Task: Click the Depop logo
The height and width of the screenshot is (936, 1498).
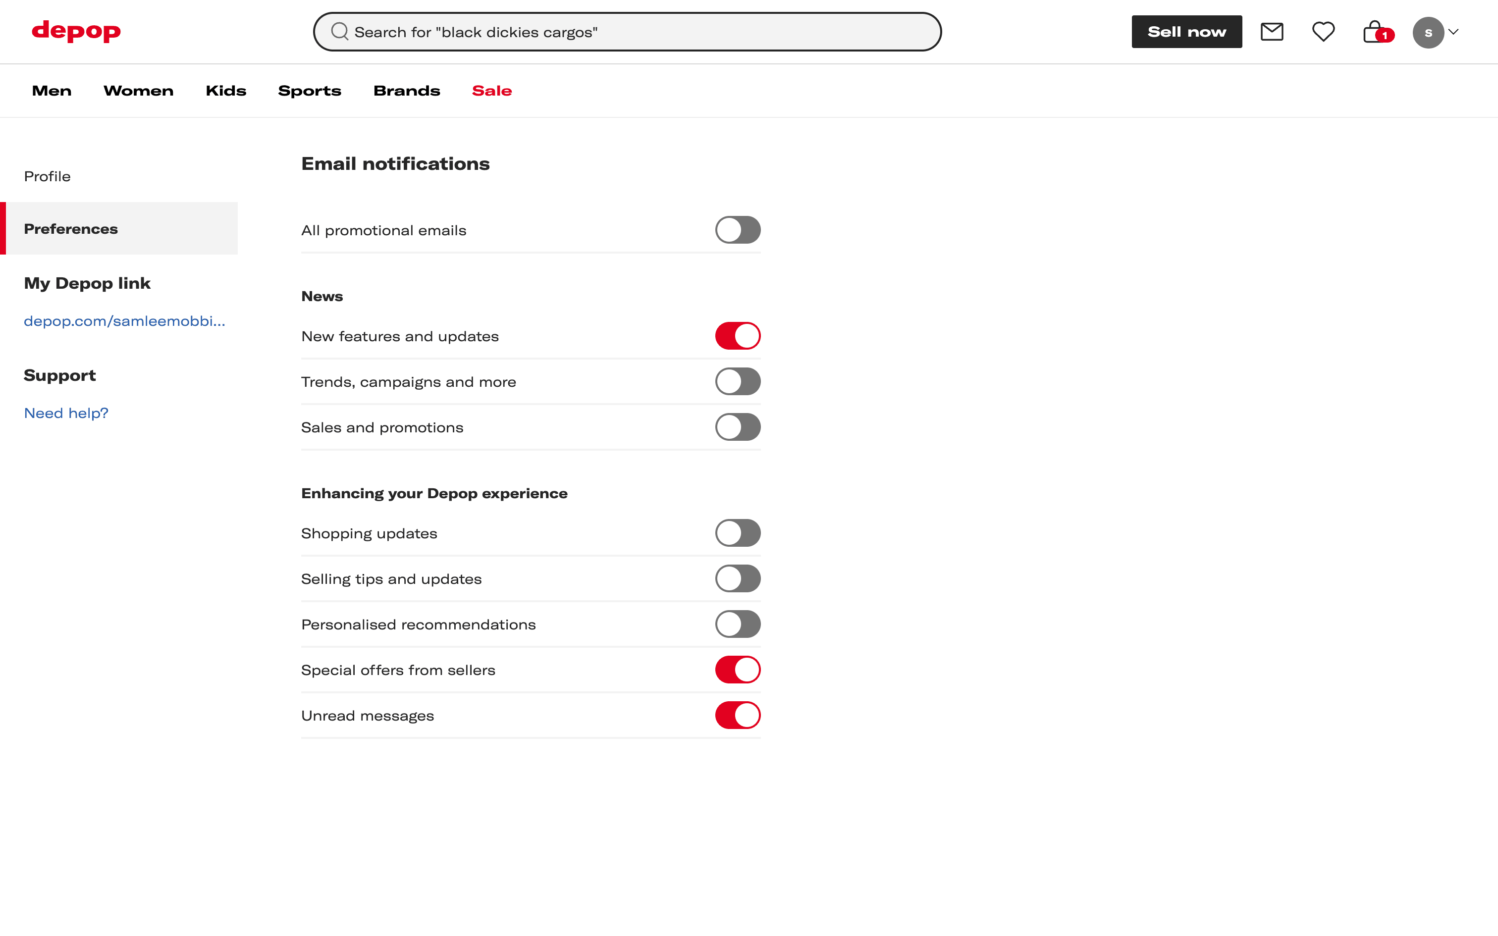Action: [76, 31]
